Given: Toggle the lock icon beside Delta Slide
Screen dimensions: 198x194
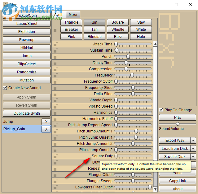Looking at the screenshot, I should click(56, 94).
